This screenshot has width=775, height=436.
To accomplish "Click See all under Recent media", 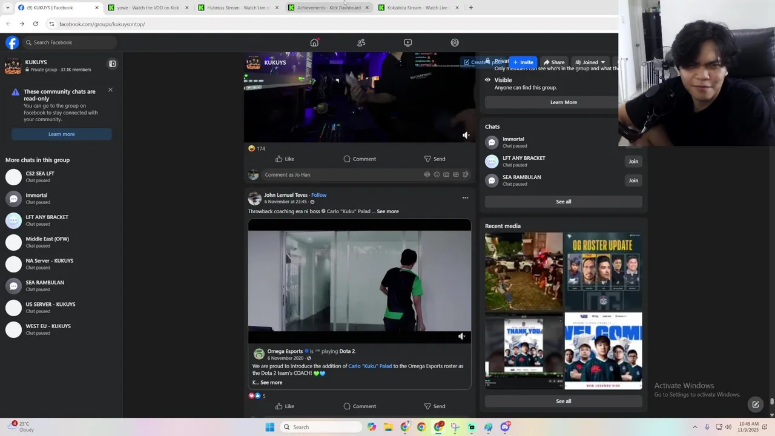I will coord(563,401).
